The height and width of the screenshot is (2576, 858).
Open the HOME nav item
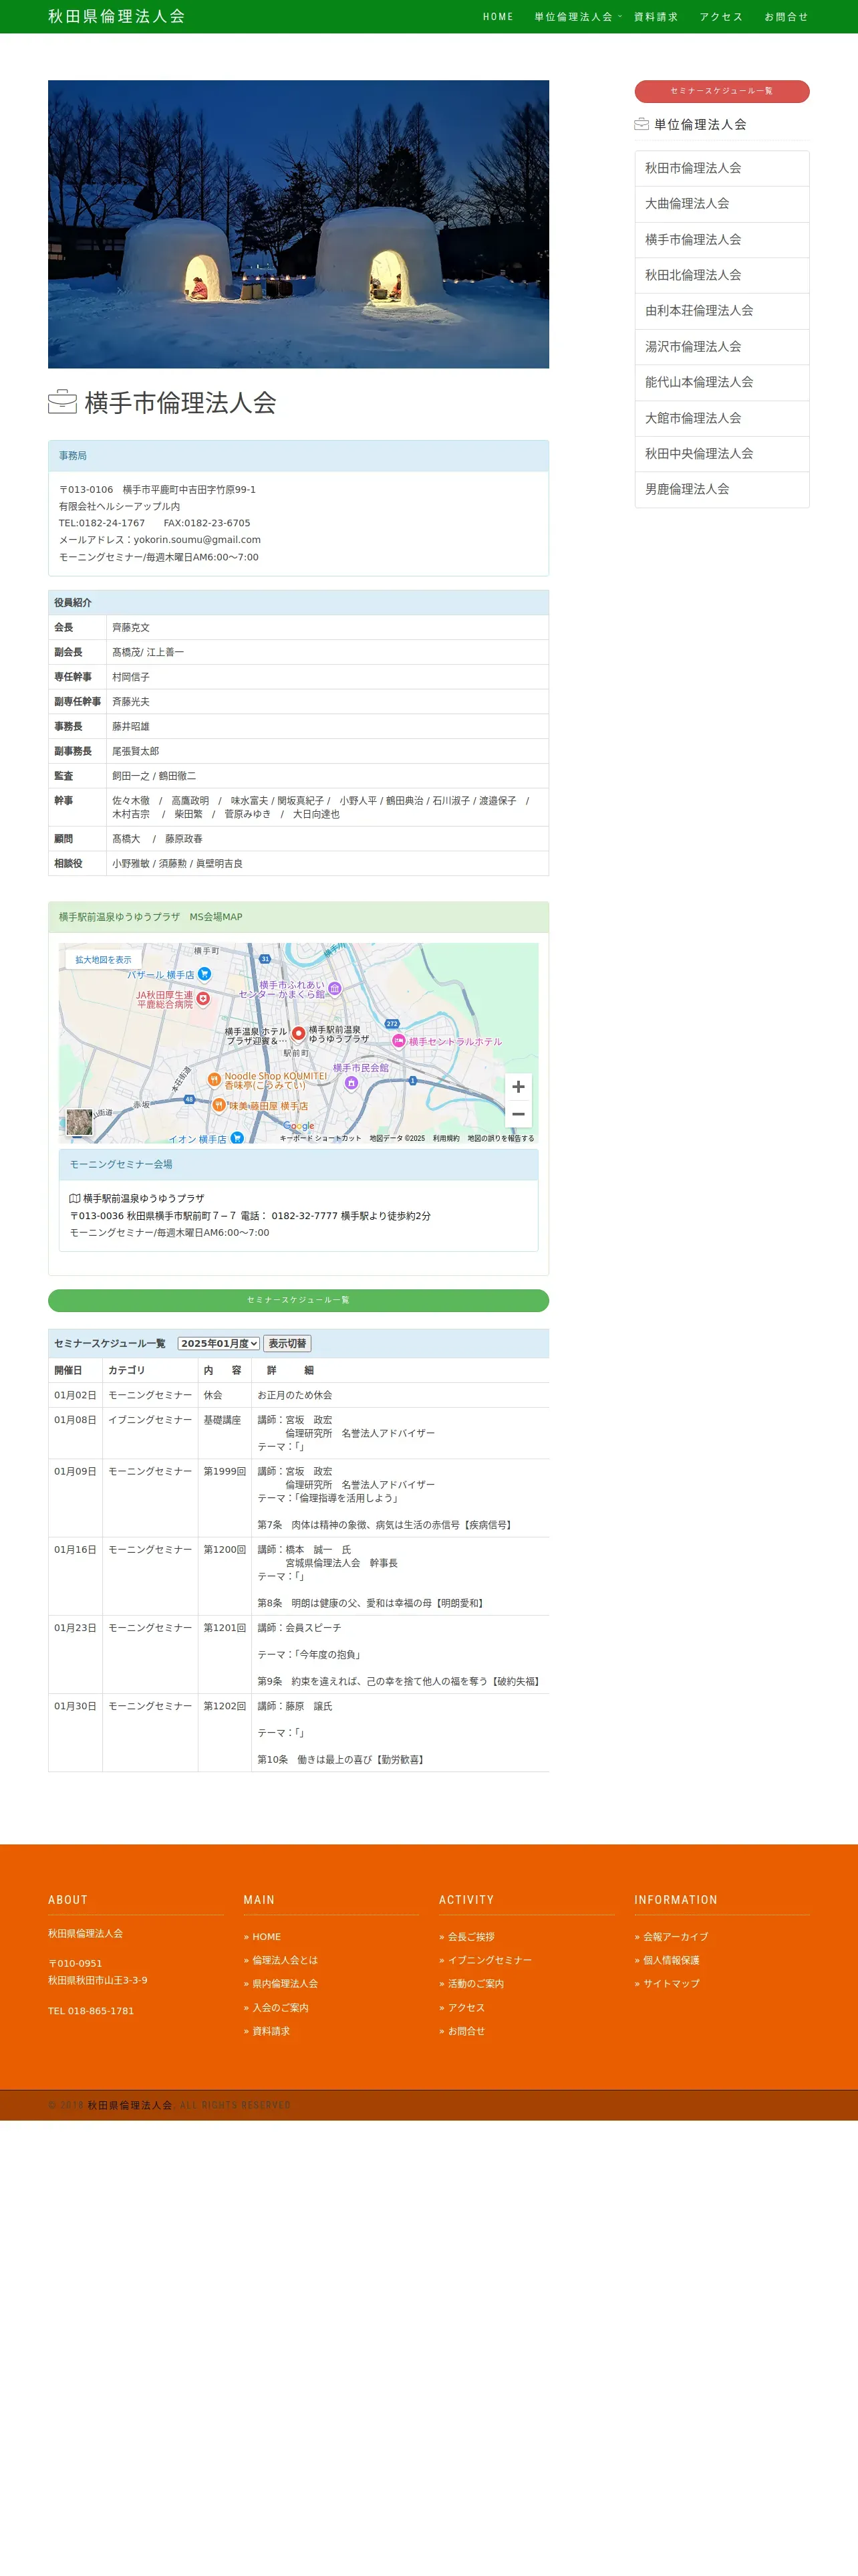pyautogui.click(x=497, y=17)
